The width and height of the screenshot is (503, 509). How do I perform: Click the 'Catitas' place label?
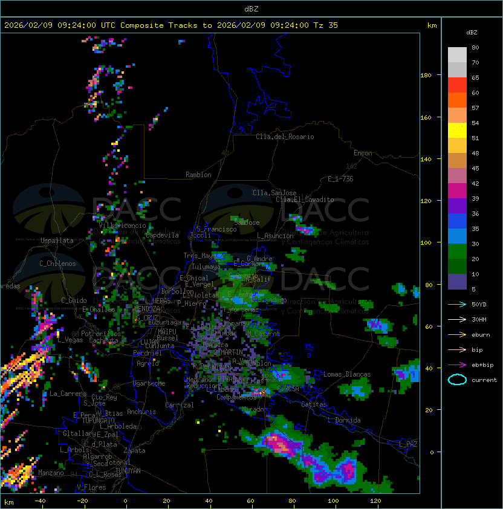click(x=314, y=404)
